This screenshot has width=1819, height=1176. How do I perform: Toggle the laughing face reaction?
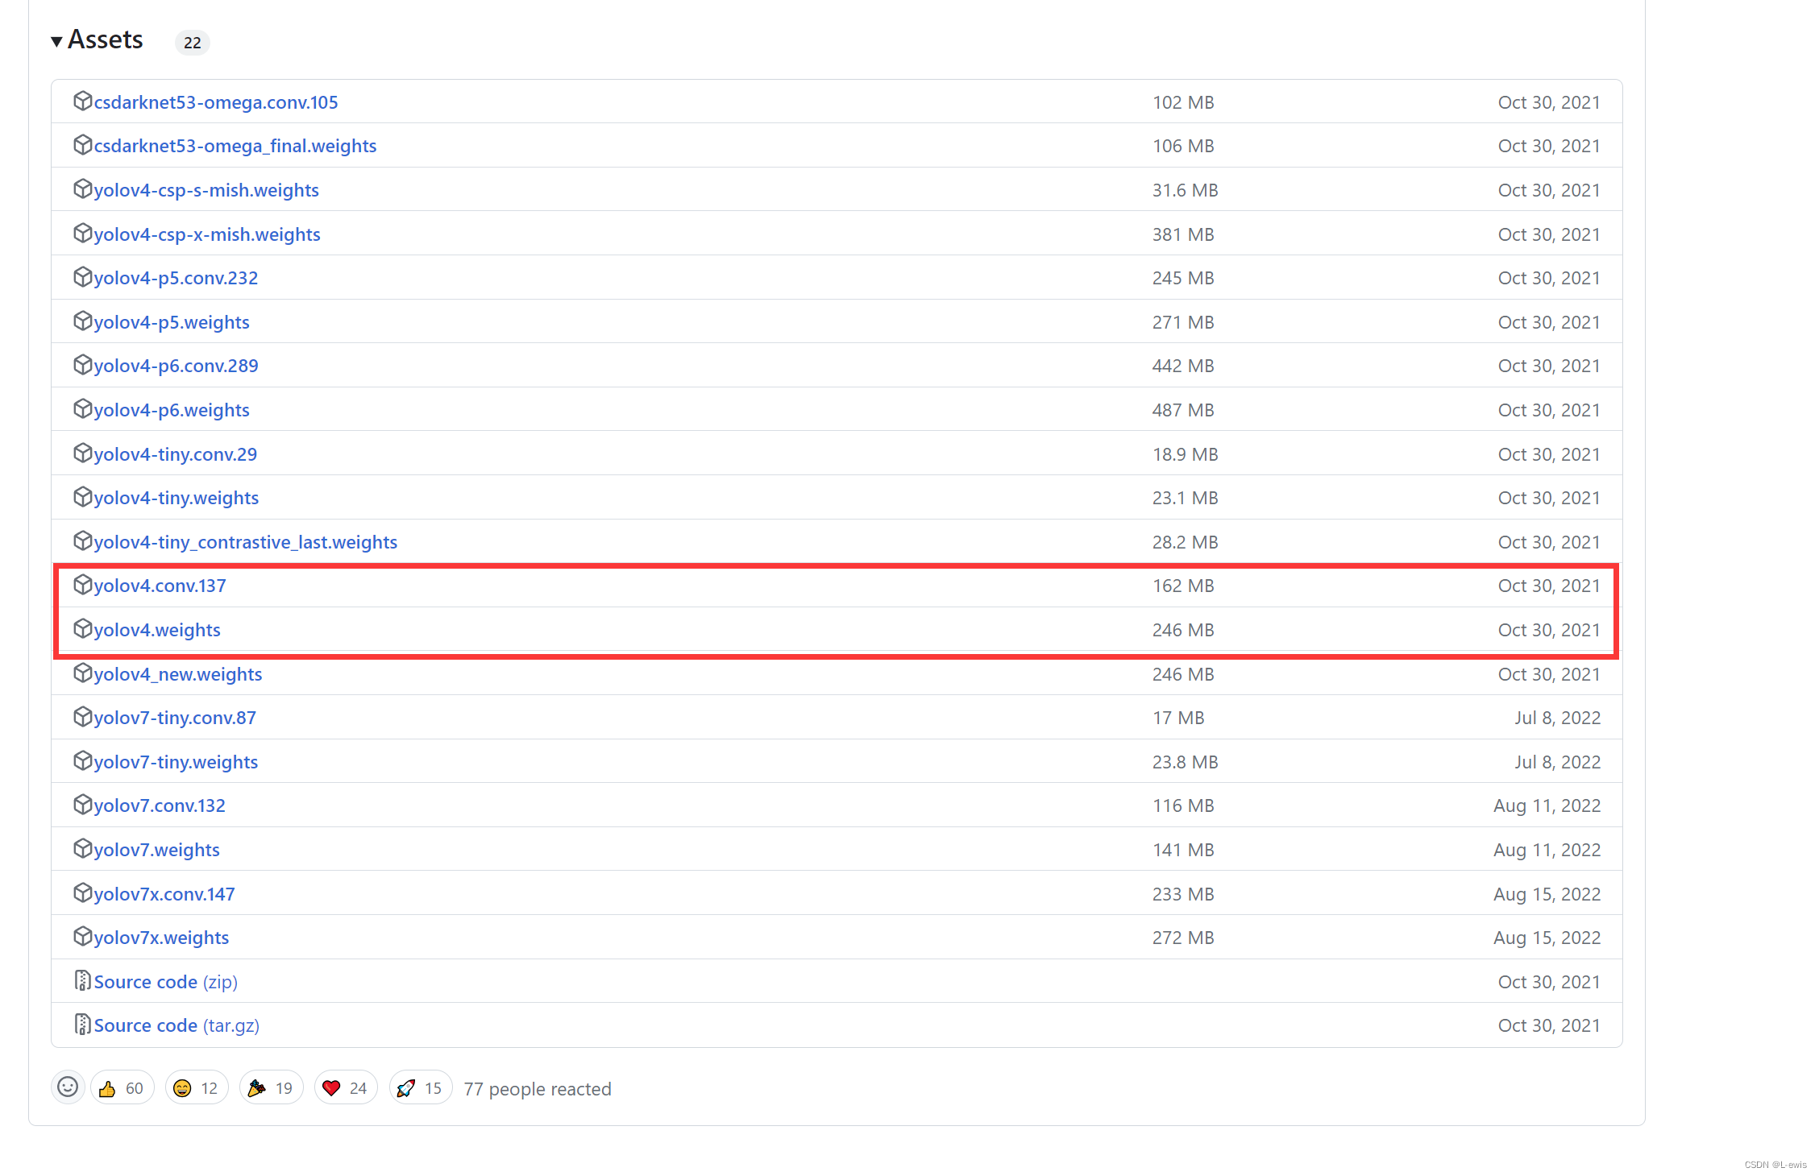click(197, 1088)
